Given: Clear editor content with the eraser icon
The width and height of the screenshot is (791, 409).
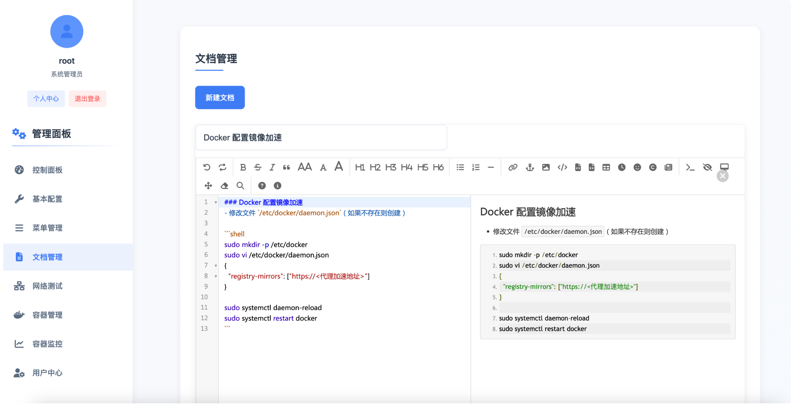Looking at the screenshot, I should 224,186.
